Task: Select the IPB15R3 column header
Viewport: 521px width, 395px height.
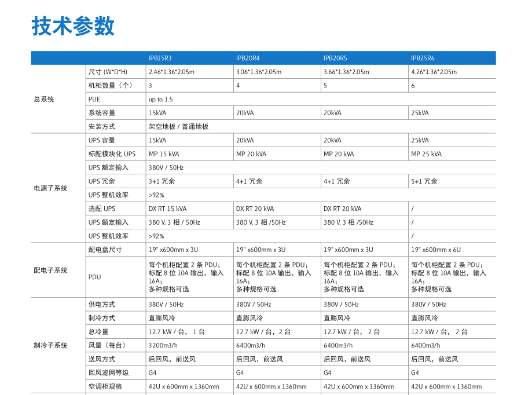Action: [x=160, y=58]
